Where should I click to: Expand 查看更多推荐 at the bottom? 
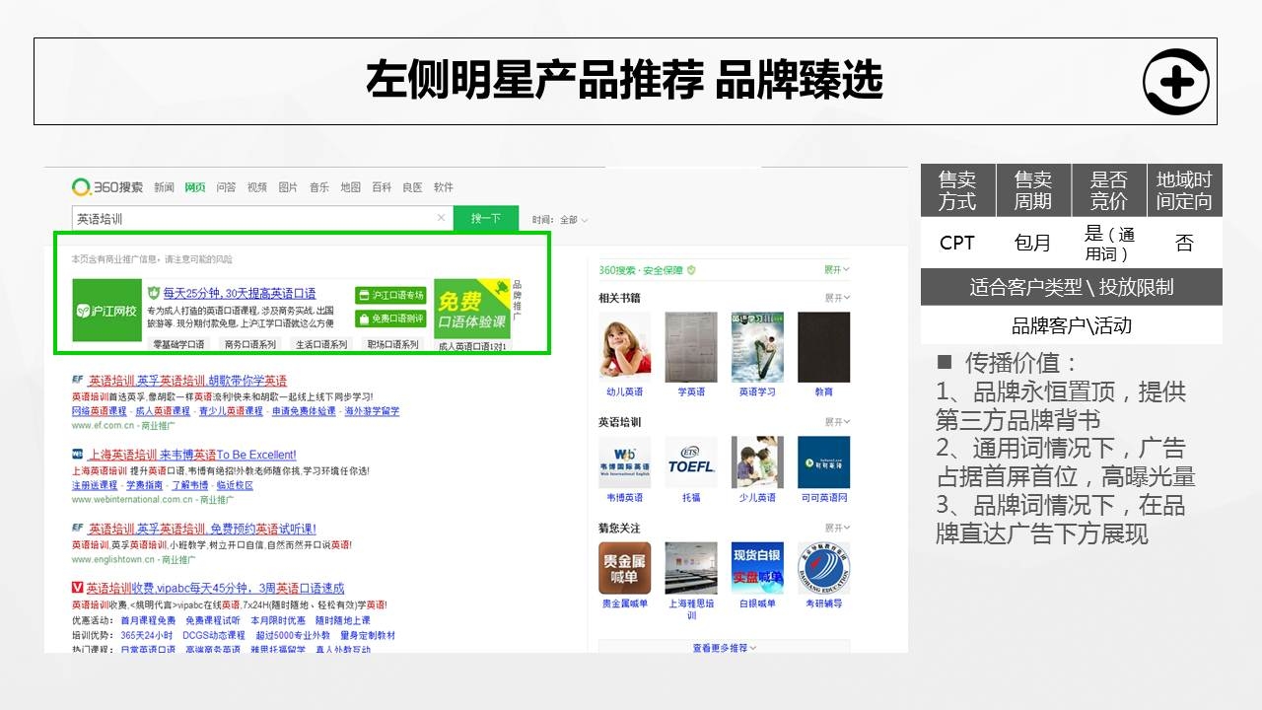(x=724, y=648)
